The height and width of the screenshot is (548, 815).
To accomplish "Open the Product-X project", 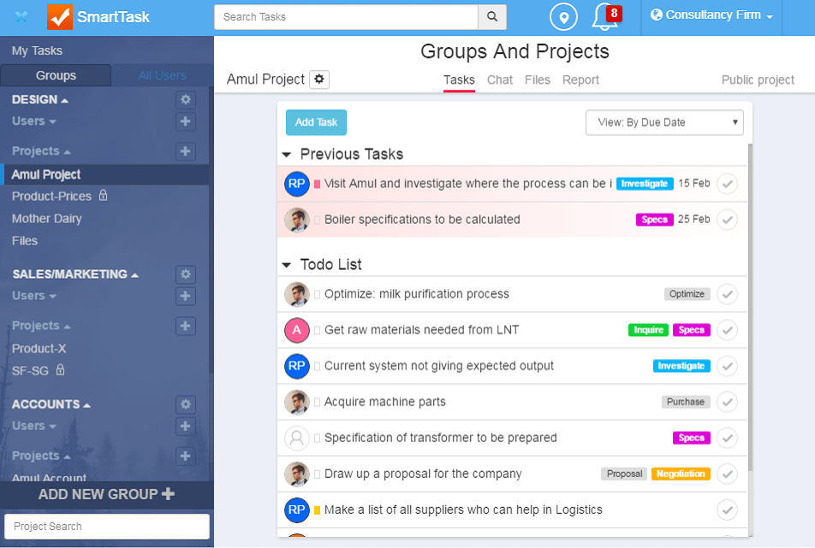I will (39, 349).
